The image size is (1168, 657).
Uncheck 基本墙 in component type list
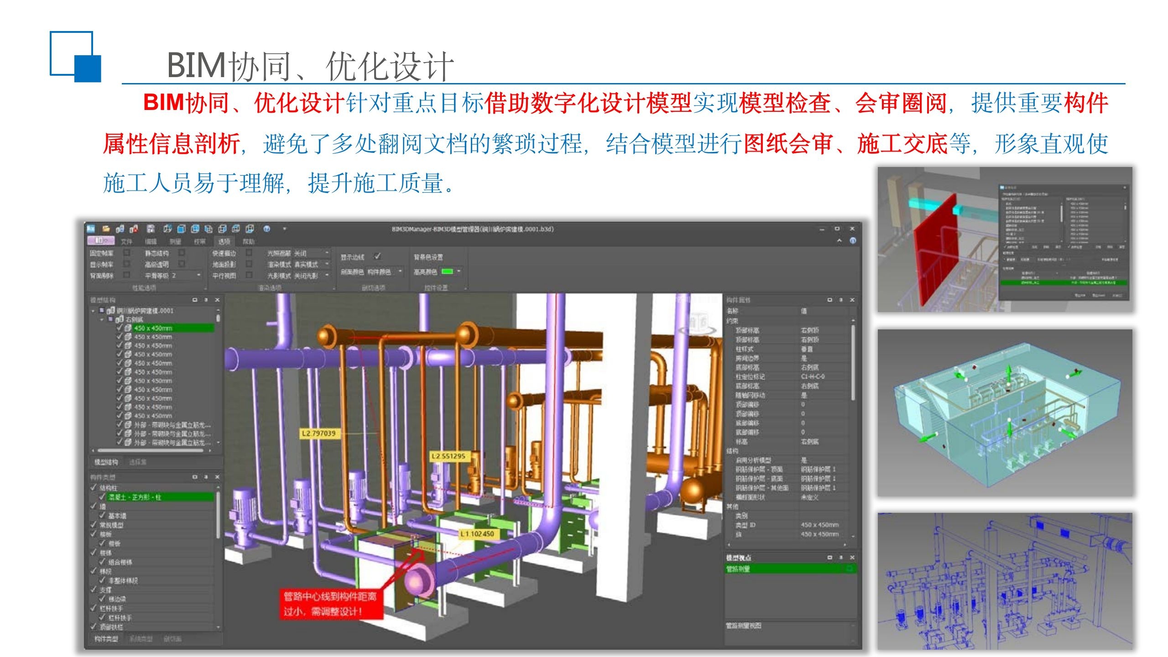click(102, 516)
